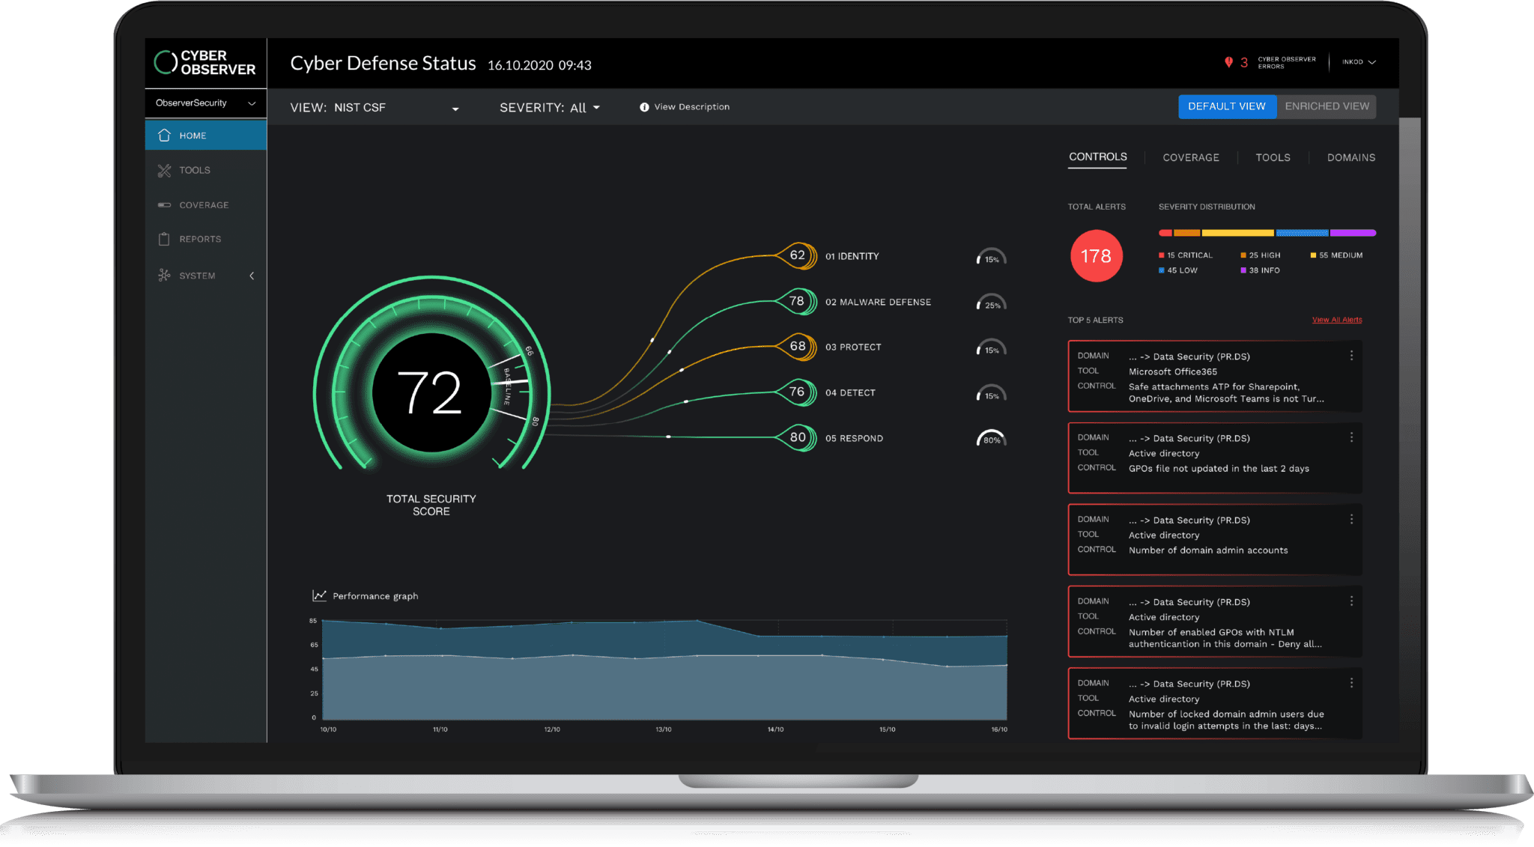Open Tools via wrench icon
Screen dimensions: 1534x847
point(165,171)
